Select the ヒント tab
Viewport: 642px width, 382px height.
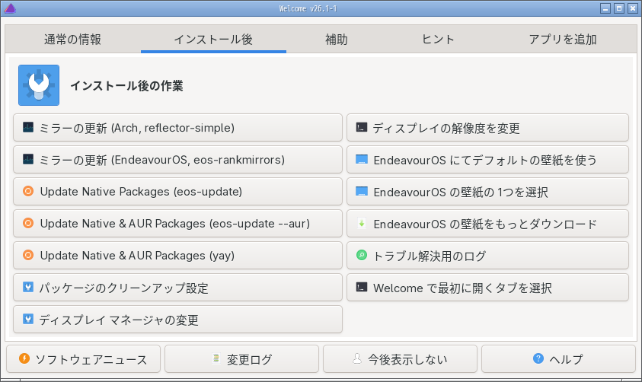(438, 40)
